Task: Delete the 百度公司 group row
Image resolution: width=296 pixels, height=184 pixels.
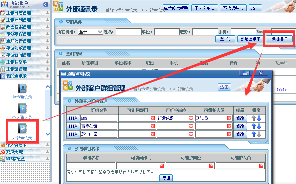Action: [73, 126]
